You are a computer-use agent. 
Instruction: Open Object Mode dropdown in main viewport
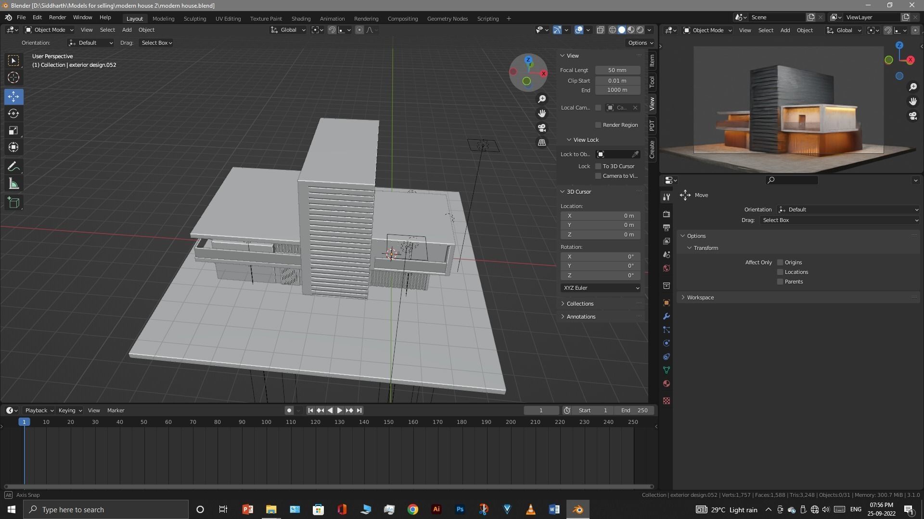point(49,30)
